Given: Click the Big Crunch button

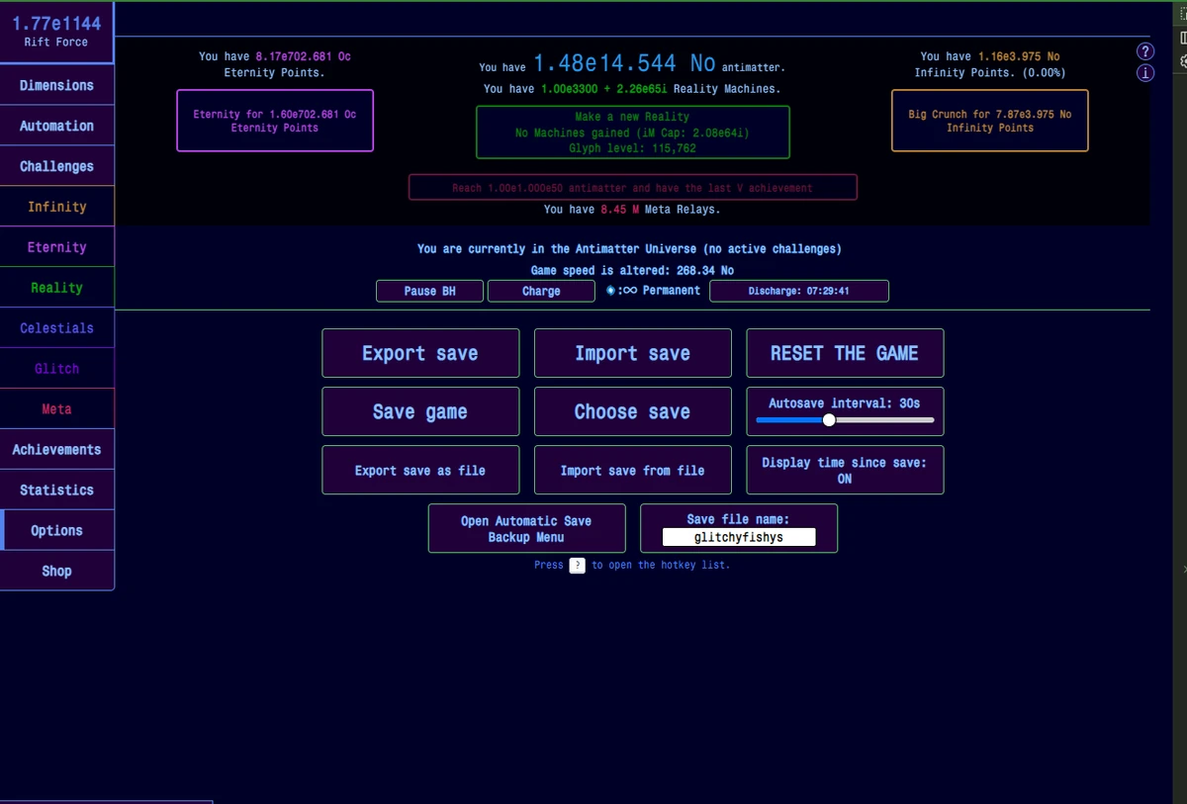Looking at the screenshot, I should click(989, 121).
